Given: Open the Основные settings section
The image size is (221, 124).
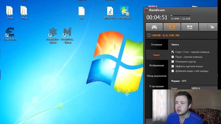Looking at the screenshot, I should (156, 44).
